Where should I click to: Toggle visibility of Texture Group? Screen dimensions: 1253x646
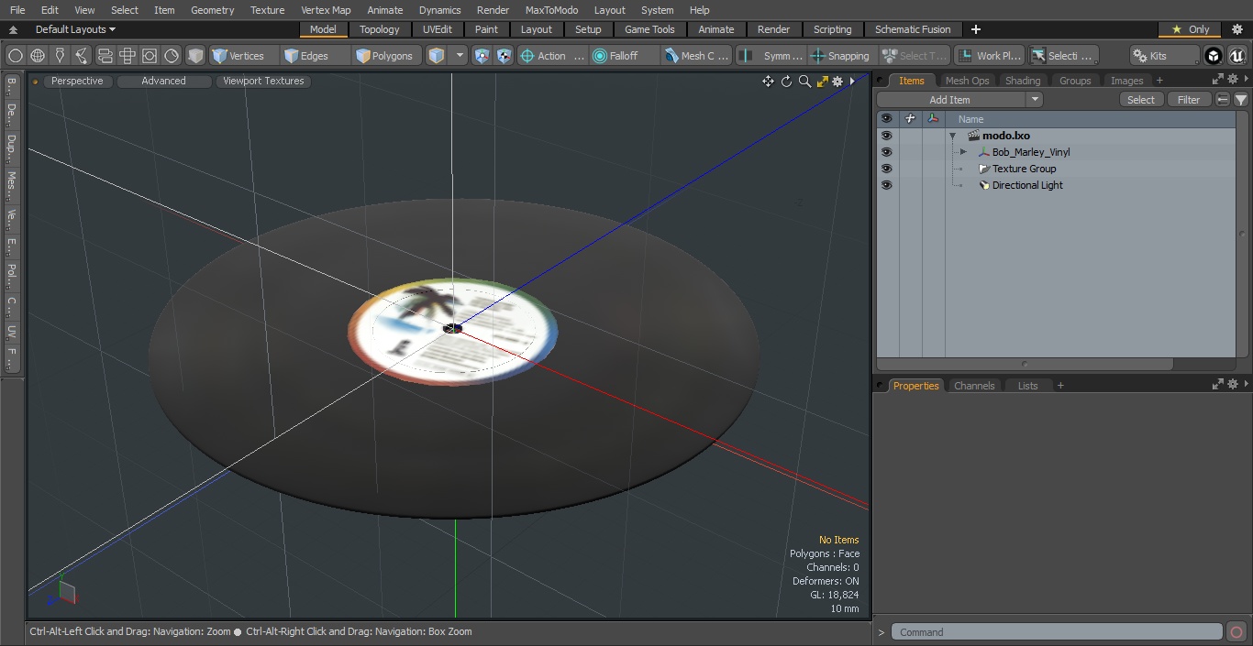click(x=886, y=169)
